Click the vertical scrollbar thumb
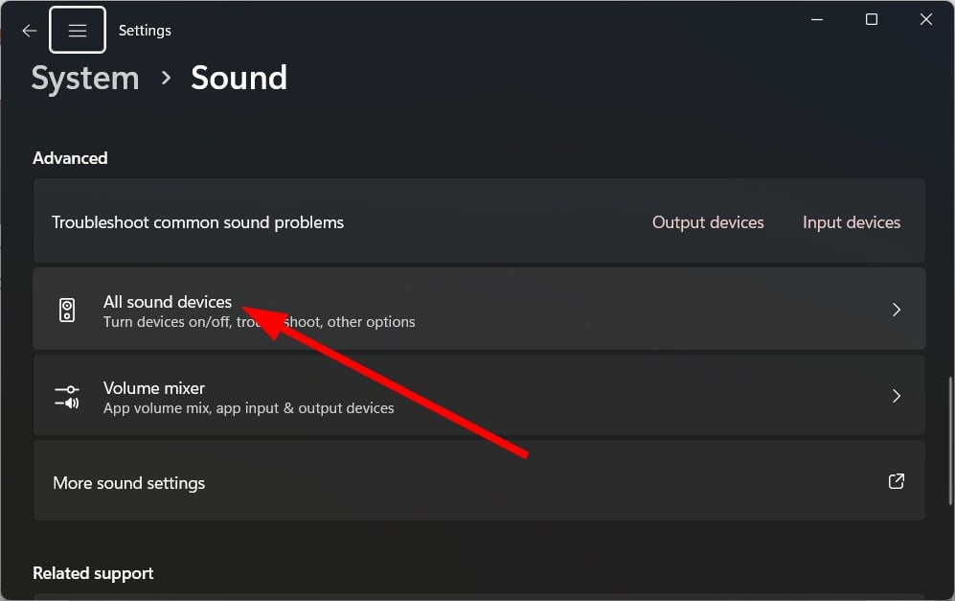The image size is (955, 601). point(950,441)
